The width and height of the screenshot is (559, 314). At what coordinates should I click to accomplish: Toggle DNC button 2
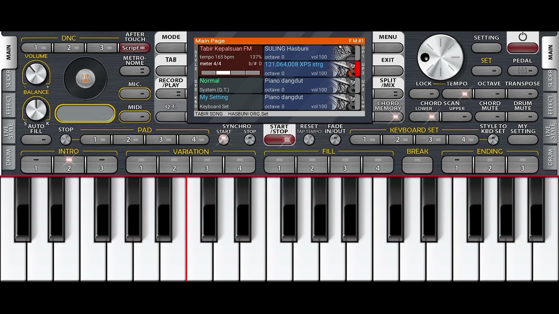coord(69,48)
